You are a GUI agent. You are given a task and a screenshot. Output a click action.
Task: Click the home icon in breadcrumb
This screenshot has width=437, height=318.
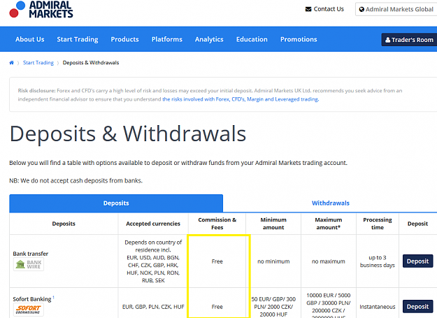pos(11,63)
